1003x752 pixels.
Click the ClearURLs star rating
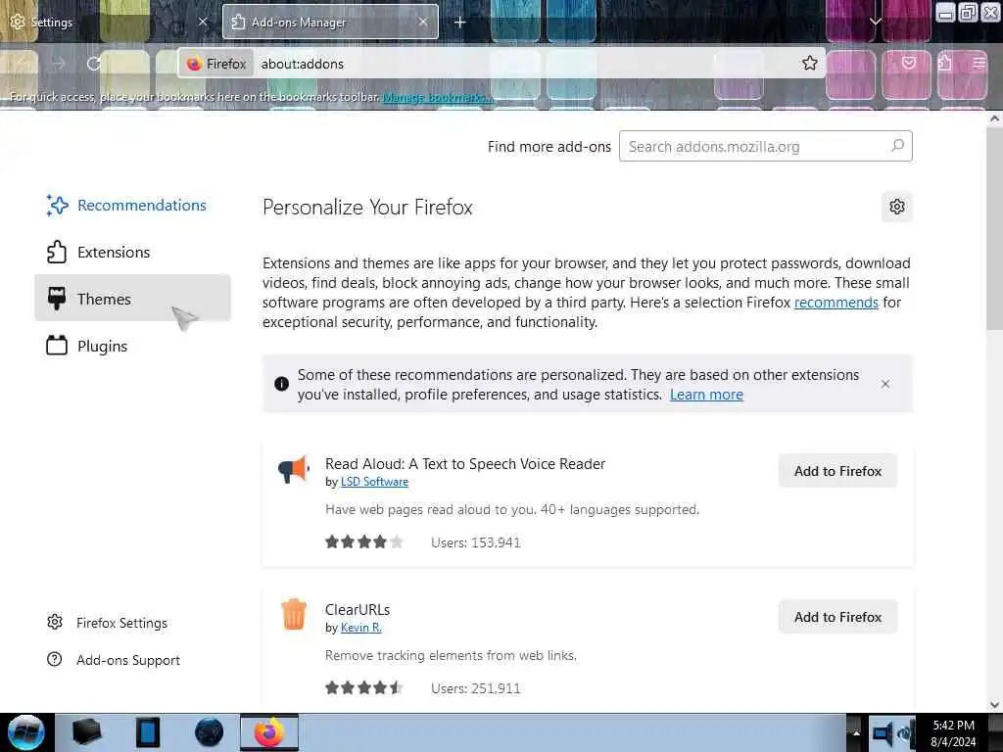click(364, 688)
